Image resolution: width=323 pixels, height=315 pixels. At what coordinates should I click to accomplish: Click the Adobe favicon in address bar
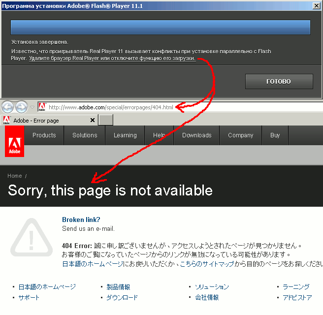coord(42,107)
